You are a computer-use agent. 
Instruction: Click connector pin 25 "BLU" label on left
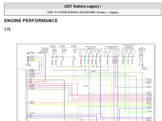tap(31, 115)
